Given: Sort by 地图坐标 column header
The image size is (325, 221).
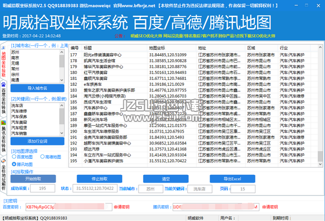Looking at the screenshot, I should pos(172,48).
